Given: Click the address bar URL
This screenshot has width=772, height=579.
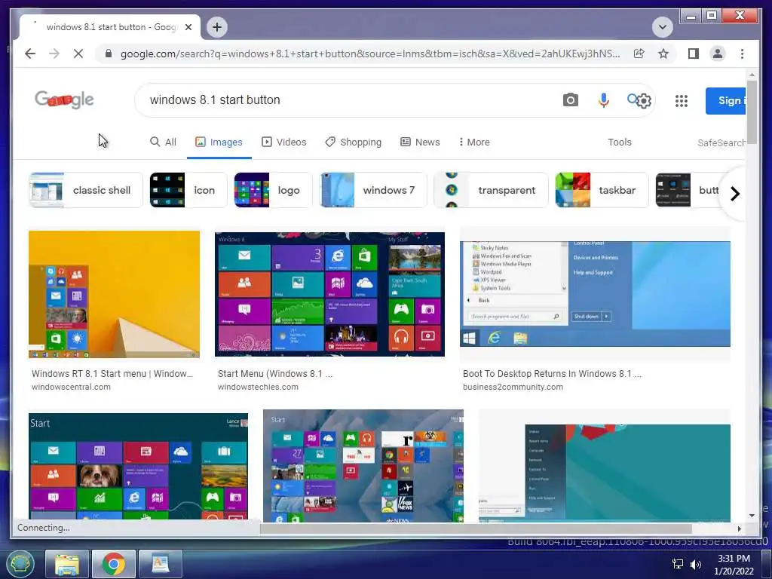Looking at the screenshot, I should pos(369,54).
